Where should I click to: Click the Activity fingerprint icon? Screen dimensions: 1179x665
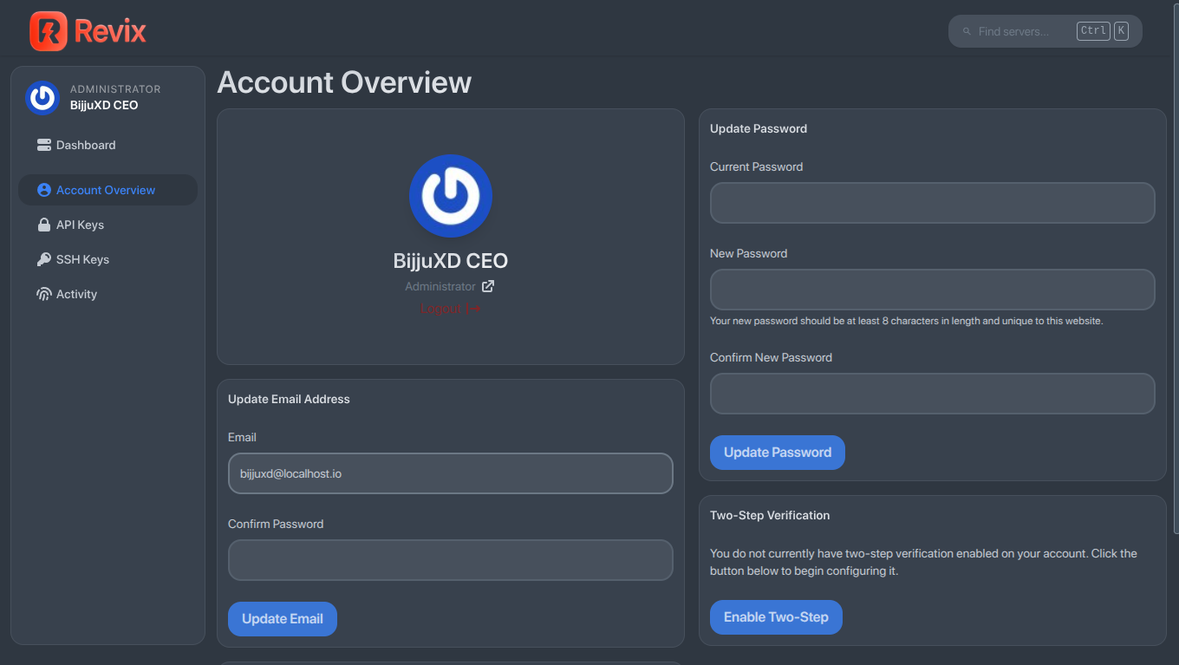[44, 294]
